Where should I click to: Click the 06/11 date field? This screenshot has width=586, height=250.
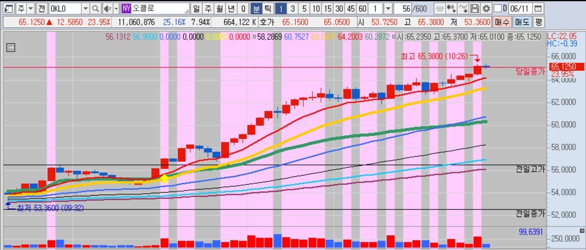(520, 9)
